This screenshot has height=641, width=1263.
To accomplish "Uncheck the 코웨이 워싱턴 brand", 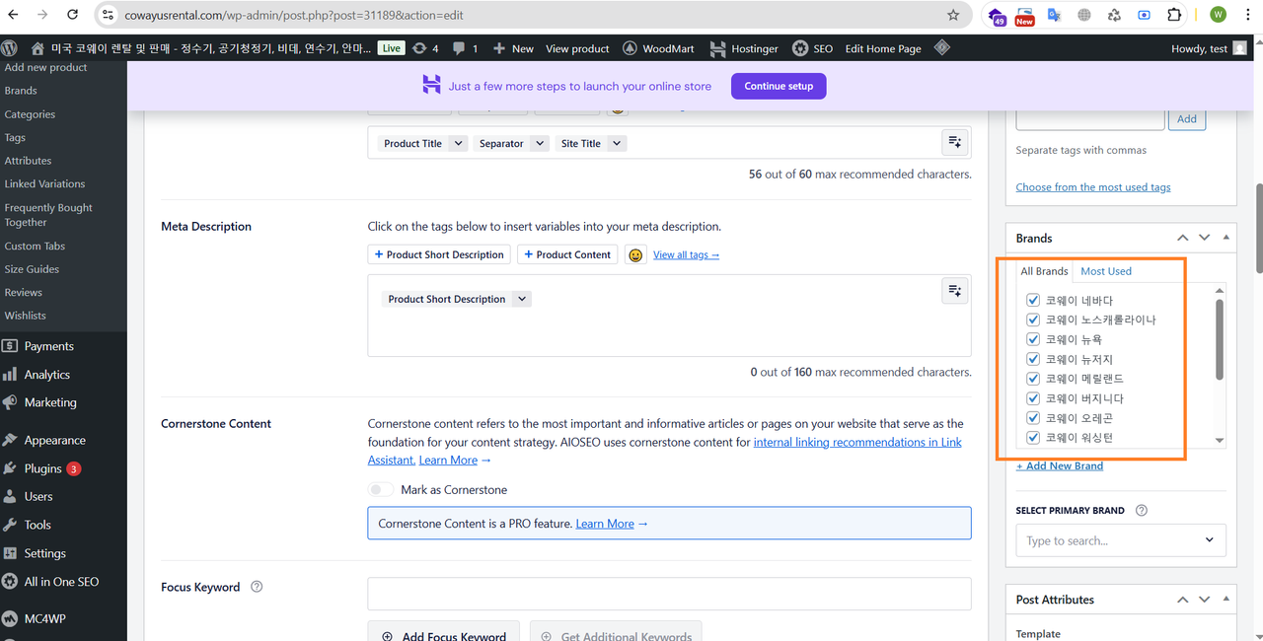I will click(1033, 437).
